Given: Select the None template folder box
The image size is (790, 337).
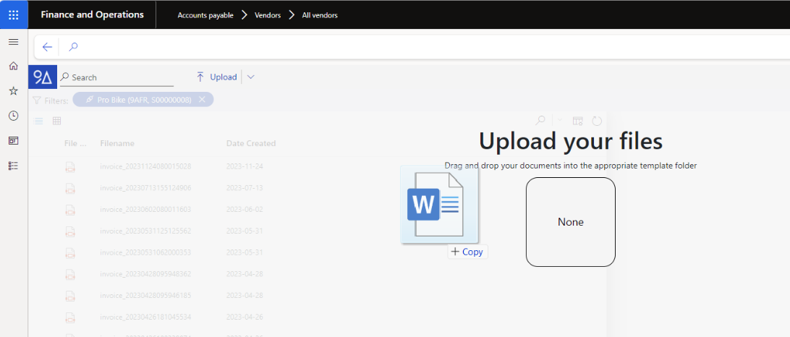Looking at the screenshot, I should [x=570, y=222].
